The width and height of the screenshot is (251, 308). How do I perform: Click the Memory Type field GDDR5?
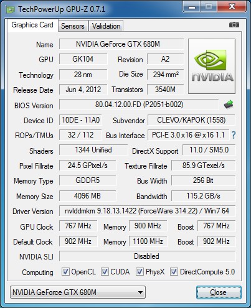pyautogui.click(x=88, y=180)
